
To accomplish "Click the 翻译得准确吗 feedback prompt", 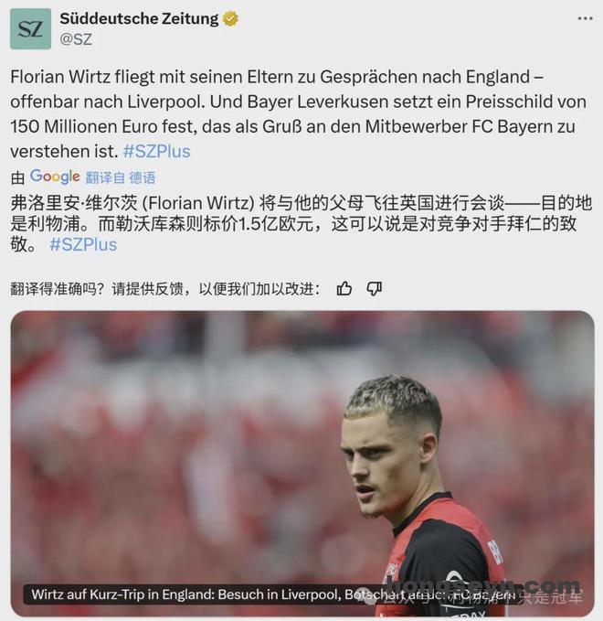I will coord(164,289).
